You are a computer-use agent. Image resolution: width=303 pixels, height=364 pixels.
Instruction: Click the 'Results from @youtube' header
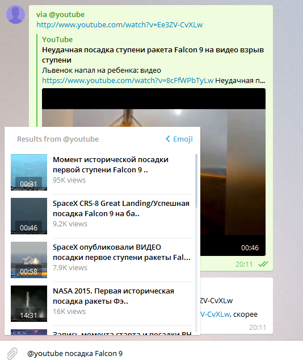(x=58, y=139)
